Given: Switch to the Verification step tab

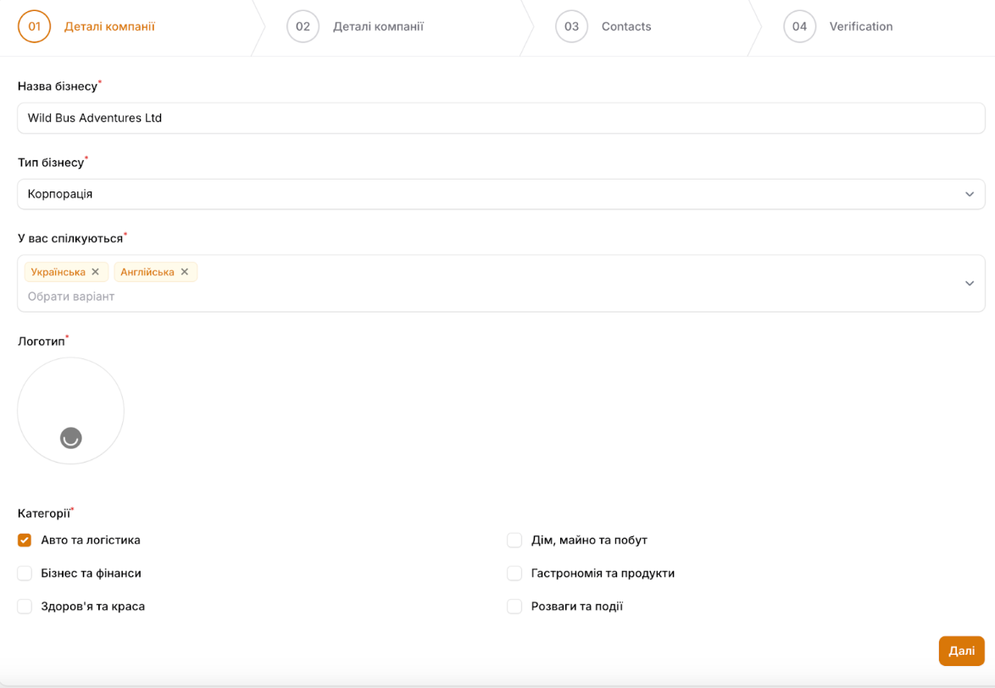Looking at the screenshot, I should tap(860, 26).
